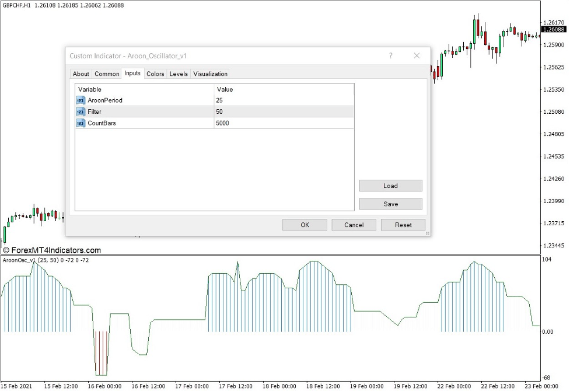Click the 123 icon beside CountBars
The height and width of the screenshot is (391, 570).
coord(81,123)
